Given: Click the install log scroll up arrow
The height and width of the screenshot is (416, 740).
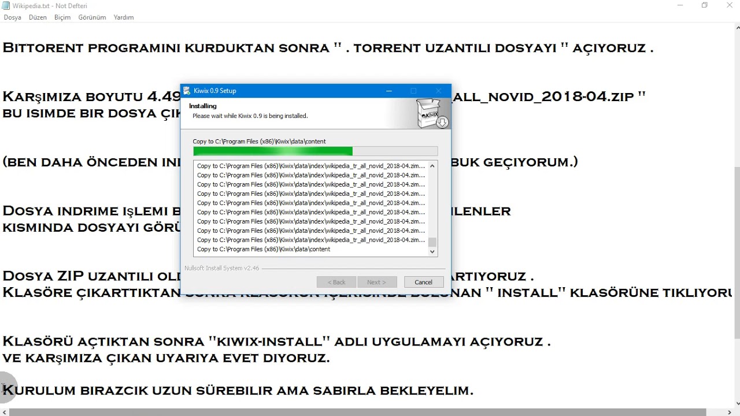Looking at the screenshot, I should point(432,166).
